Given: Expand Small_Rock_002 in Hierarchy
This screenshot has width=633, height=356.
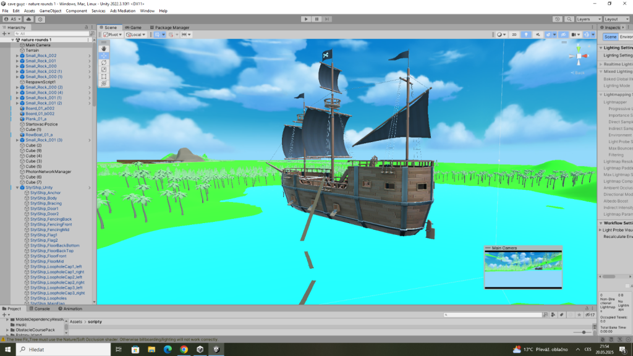Looking at the screenshot, I should tap(17, 56).
